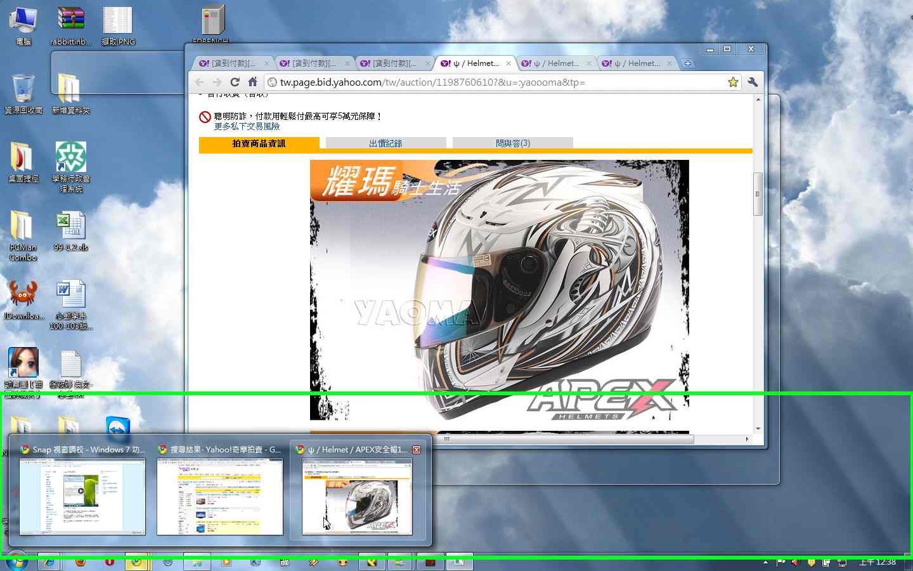This screenshot has width=913, height=571.
Task: Open the 搜尋結果 Yahoo!奇摩拍賣 window preview
Action: (x=219, y=490)
